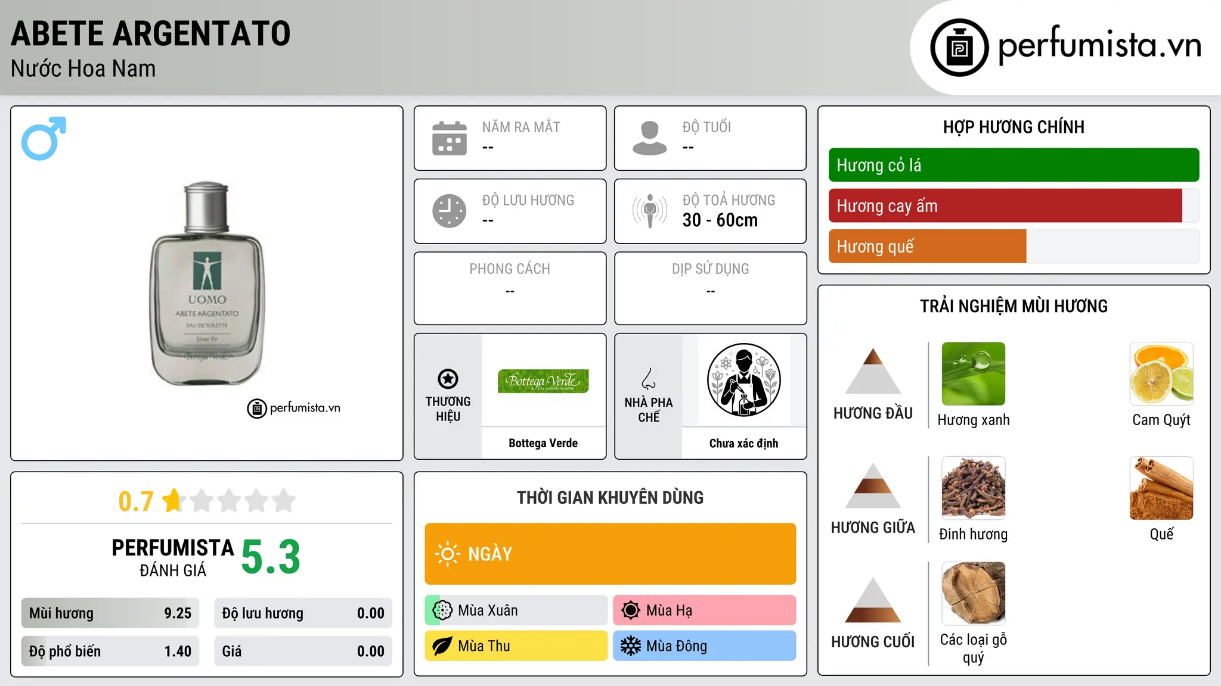Click the Perfumista rating 5.3 value

271,557
